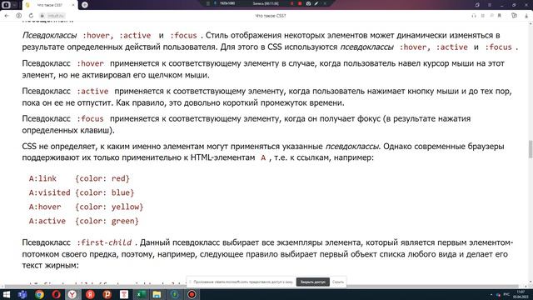
Task: Close the recording toolbar
Action: point(325,3)
